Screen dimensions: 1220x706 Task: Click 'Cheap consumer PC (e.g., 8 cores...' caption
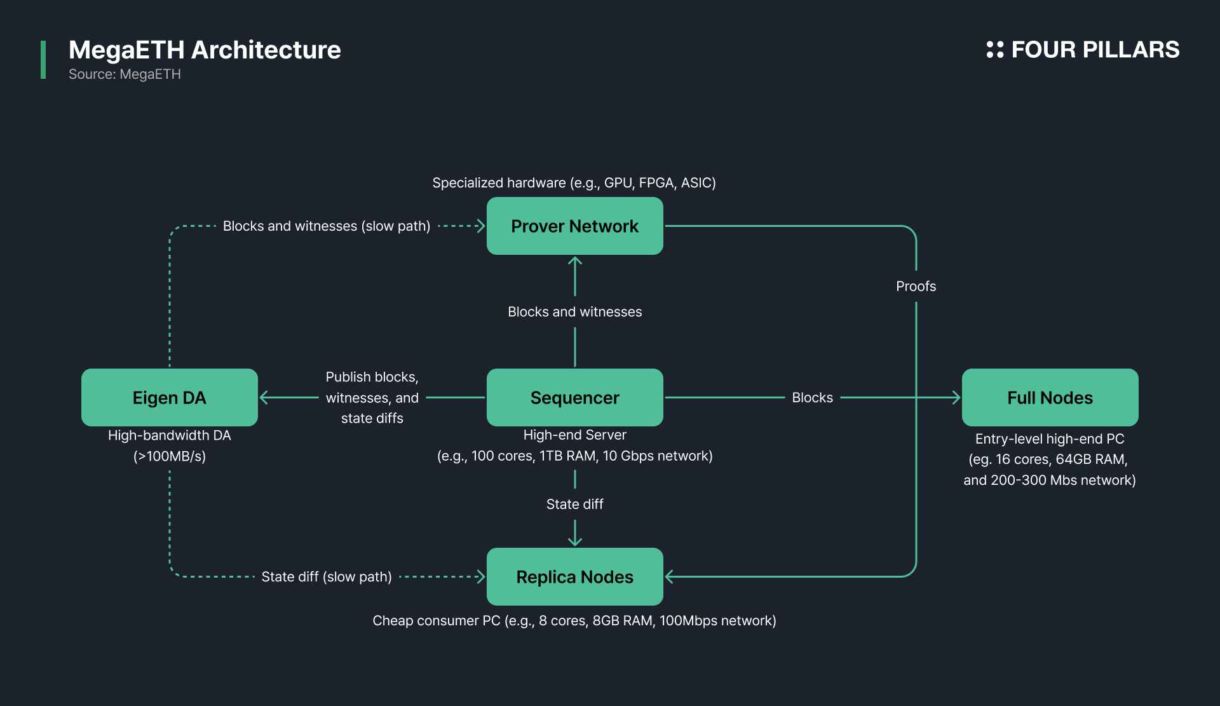pos(574,621)
